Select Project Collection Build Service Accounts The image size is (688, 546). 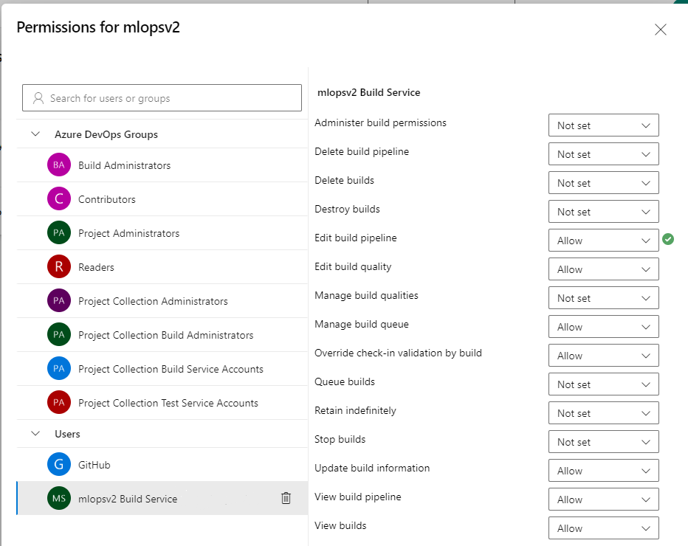(171, 369)
